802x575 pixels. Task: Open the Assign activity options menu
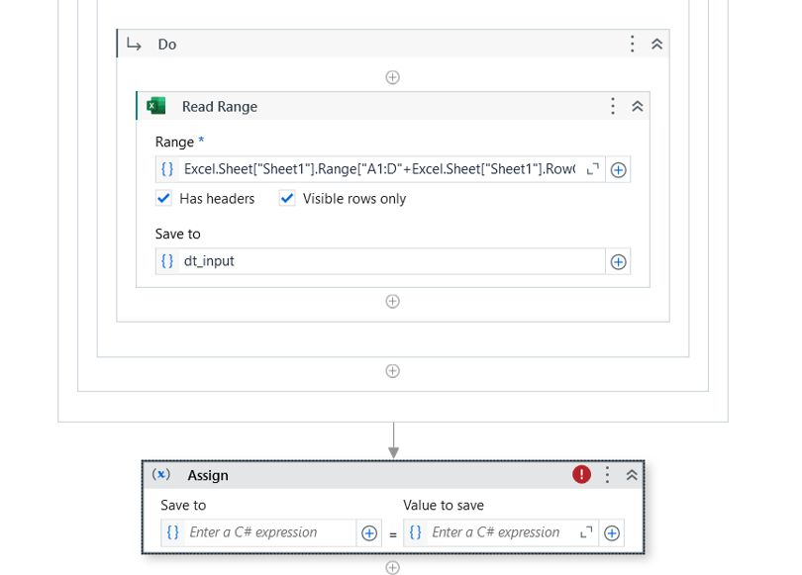pos(607,475)
